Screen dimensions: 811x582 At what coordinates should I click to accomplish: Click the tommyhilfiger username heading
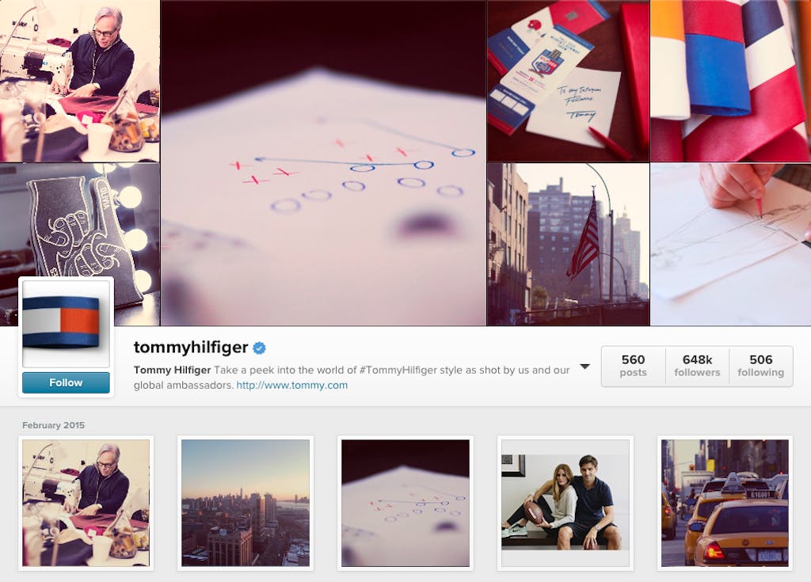(191, 347)
